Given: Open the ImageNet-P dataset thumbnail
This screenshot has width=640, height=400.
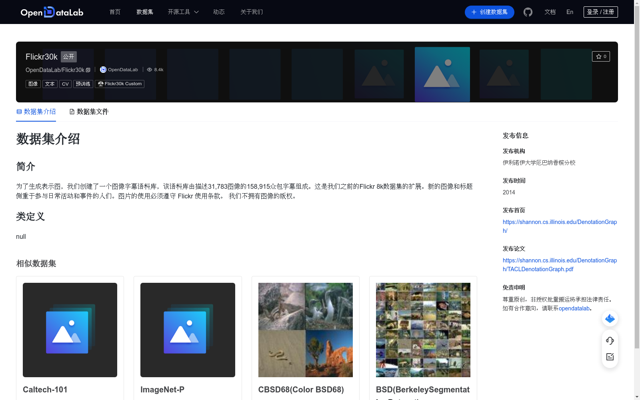Looking at the screenshot, I should pyautogui.click(x=188, y=330).
